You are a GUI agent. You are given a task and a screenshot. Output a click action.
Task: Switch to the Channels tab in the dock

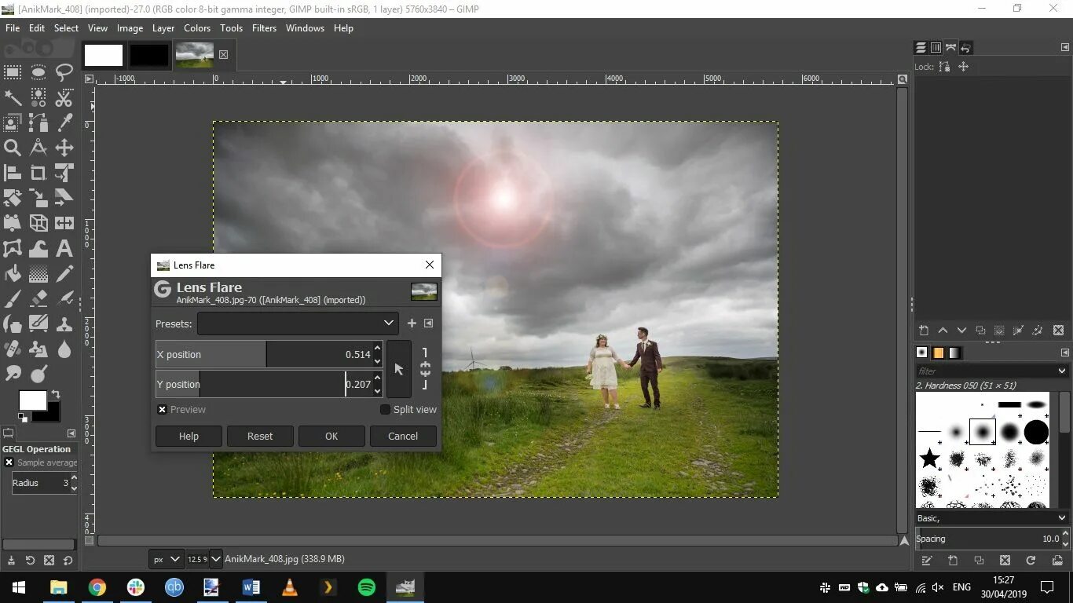pos(935,47)
